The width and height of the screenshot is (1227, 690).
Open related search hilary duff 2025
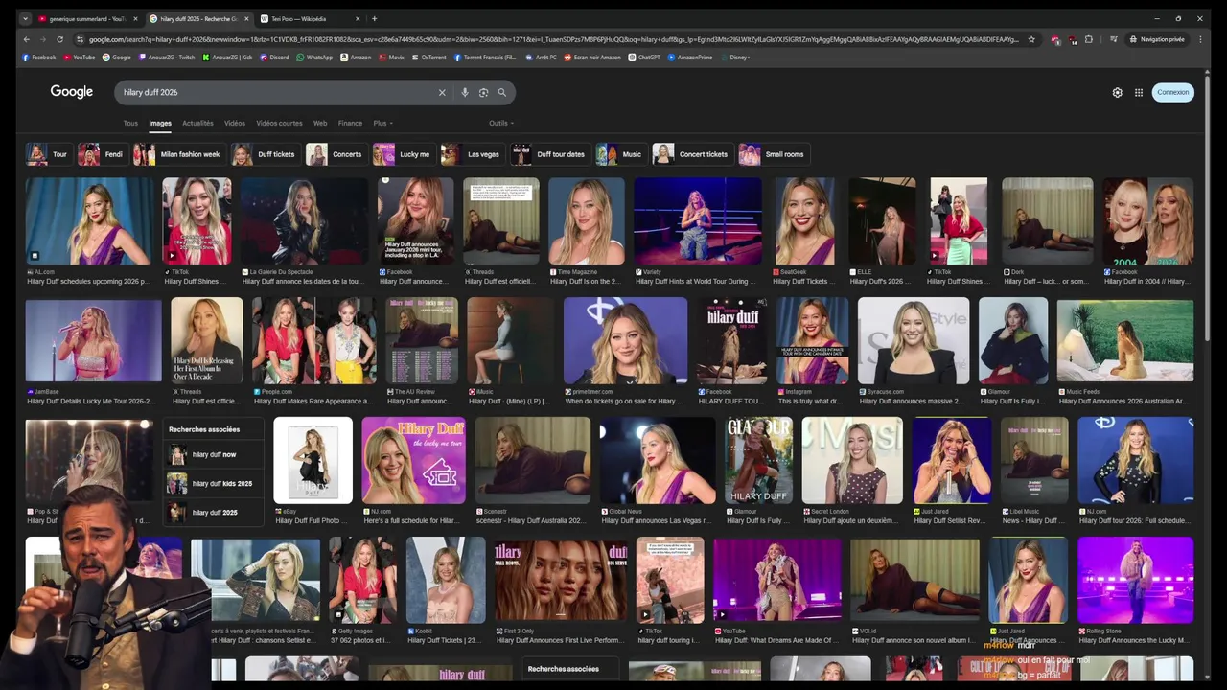pos(213,513)
